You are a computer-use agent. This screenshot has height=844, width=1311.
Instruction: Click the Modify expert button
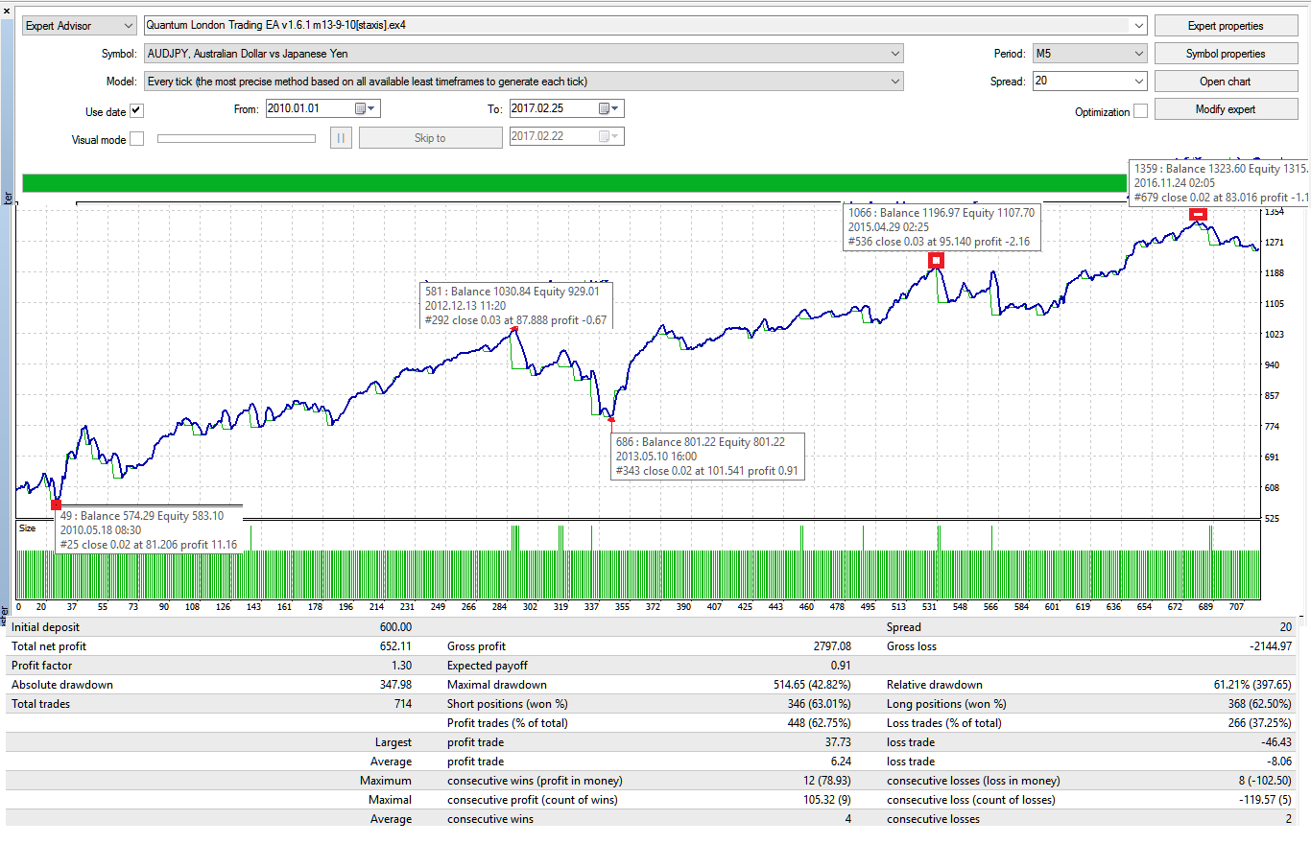point(1226,109)
